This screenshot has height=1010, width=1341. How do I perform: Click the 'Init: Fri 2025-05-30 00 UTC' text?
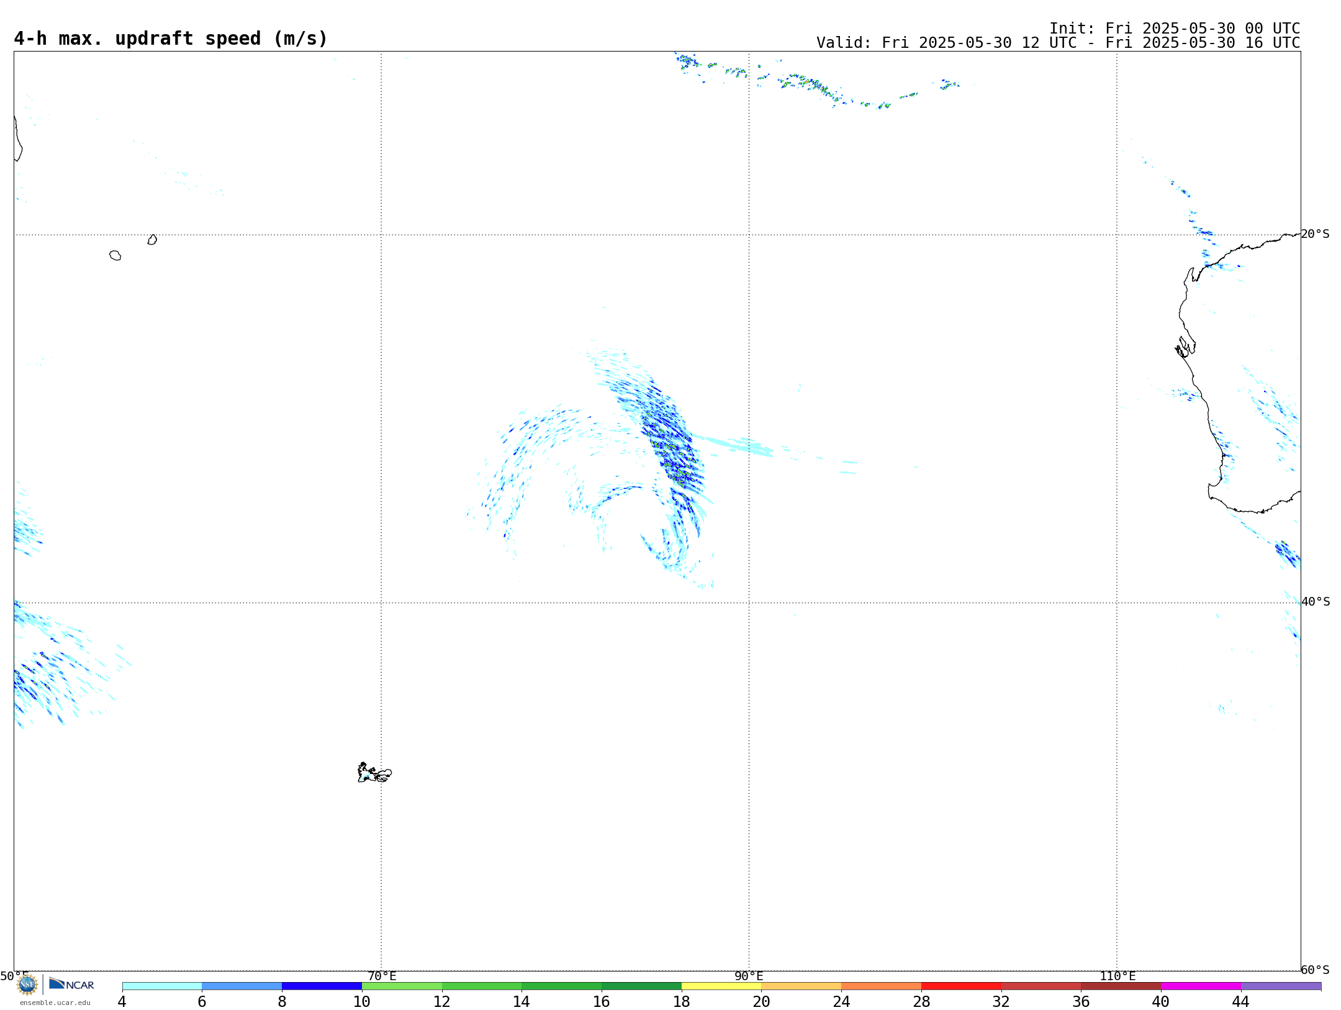tap(1175, 29)
